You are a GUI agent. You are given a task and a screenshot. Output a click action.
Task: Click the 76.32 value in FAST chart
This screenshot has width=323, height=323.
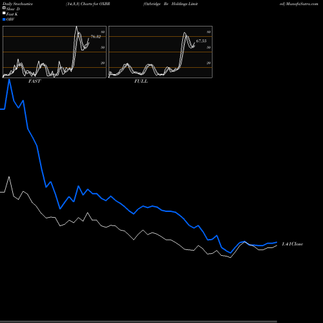[x=96, y=37]
